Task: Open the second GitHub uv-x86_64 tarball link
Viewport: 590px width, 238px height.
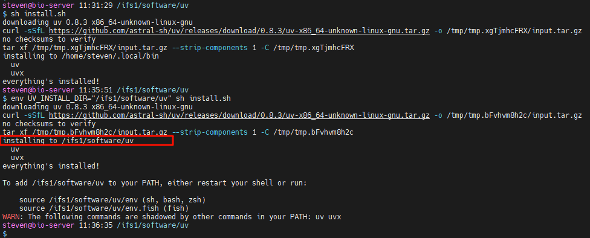Action: point(239,115)
